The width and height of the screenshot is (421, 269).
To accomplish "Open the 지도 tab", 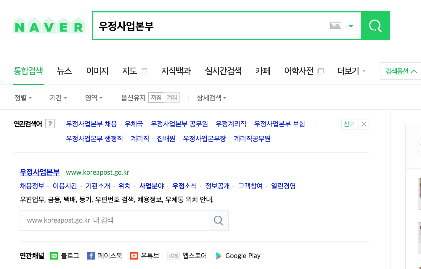I will pos(129,71).
